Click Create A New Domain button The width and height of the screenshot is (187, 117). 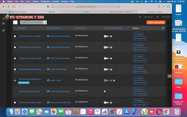point(156,23)
